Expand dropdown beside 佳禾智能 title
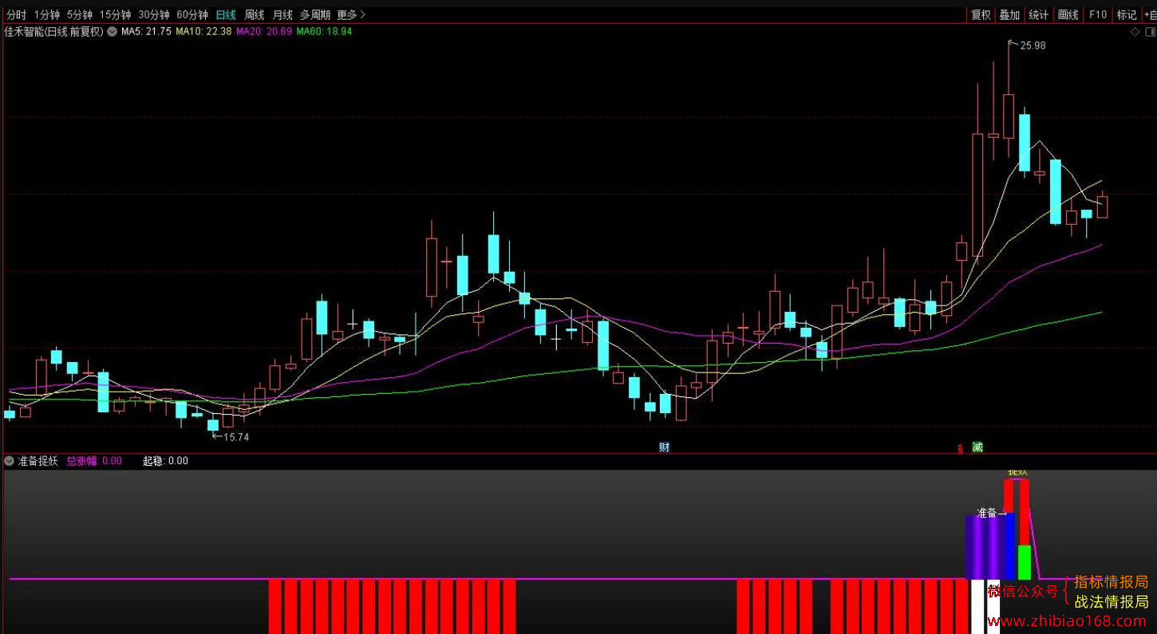Viewport: 1157px width, 634px height. point(112,32)
